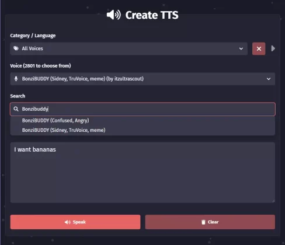The image size is (285, 245).
Task: Focus the Bonzibuddy search field
Action: coord(142,109)
